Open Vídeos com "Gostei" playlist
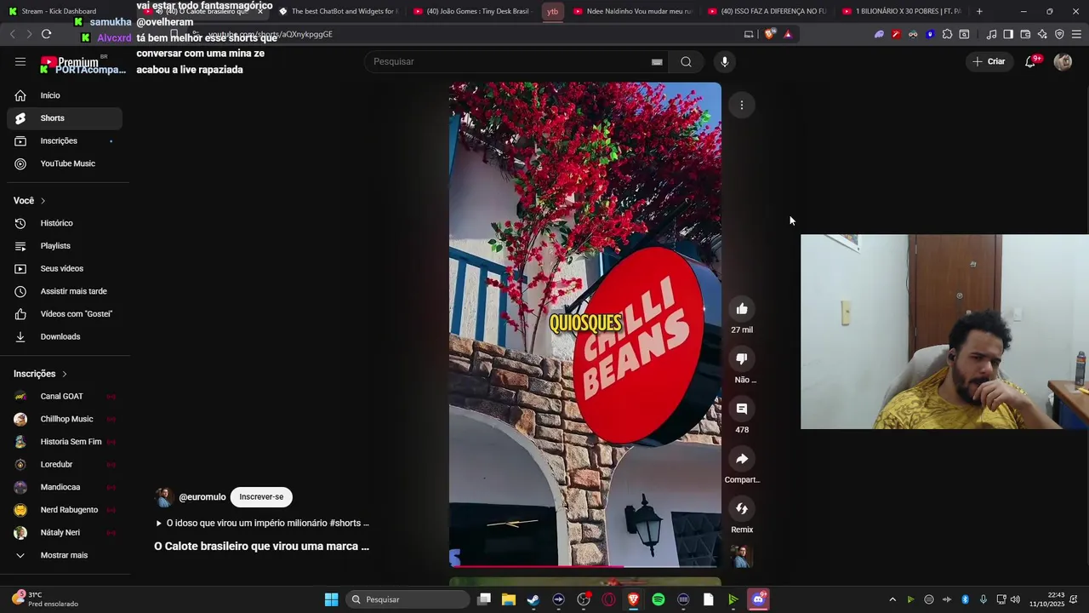 (x=65, y=314)
